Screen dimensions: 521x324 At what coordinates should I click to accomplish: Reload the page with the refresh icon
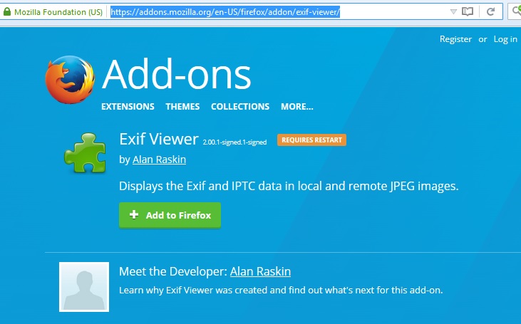click(x=490, y=12)
